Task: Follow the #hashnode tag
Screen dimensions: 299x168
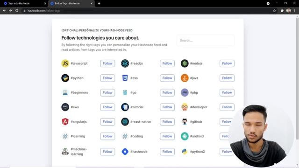Action: click(x=167, y=152)
